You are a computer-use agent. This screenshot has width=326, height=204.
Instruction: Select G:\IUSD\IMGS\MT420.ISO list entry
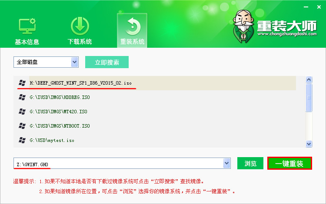click(155, 112)
